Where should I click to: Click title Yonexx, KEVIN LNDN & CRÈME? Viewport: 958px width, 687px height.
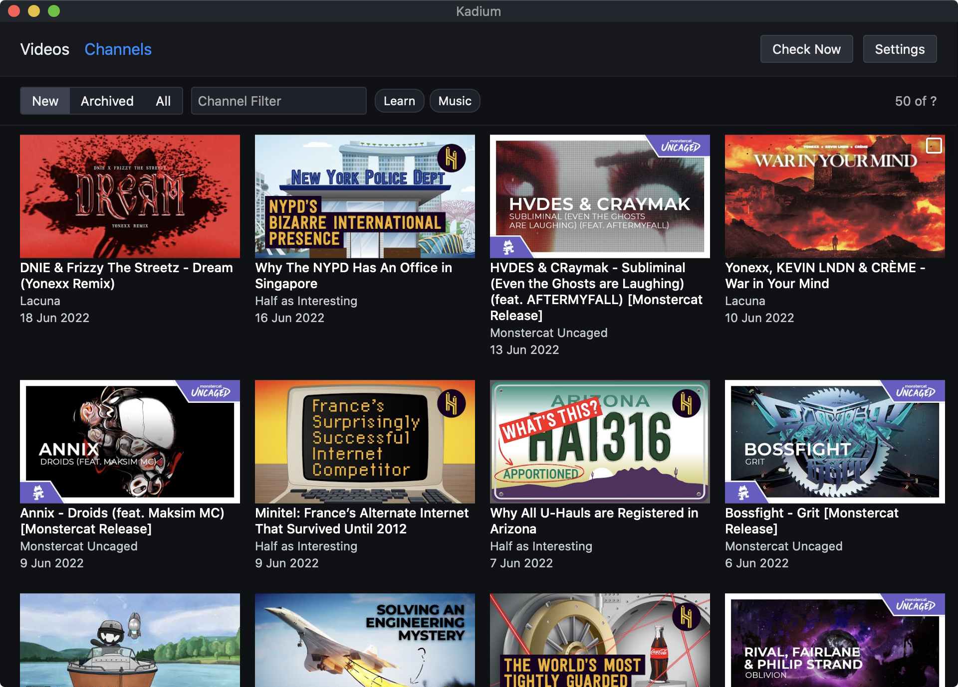click(x=825, y=275)
